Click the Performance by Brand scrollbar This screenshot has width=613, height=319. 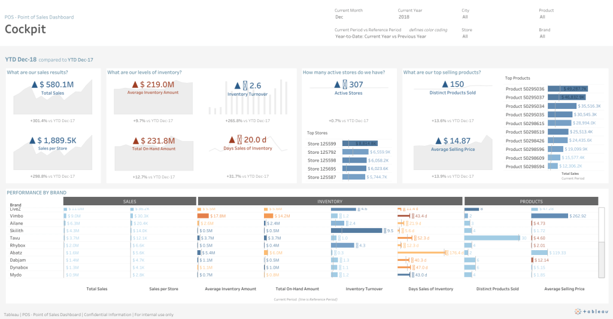click(602, 242)
